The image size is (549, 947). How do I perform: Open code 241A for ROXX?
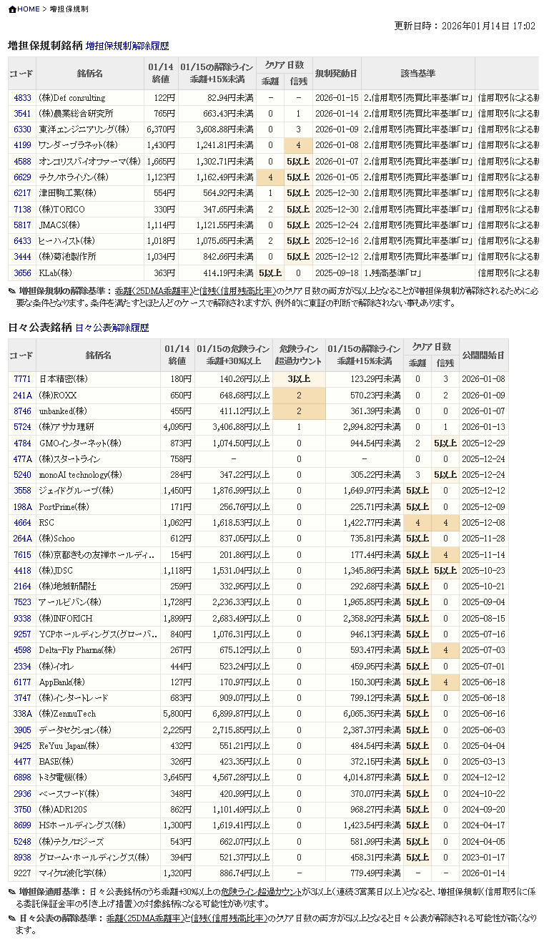pos(22,396)
